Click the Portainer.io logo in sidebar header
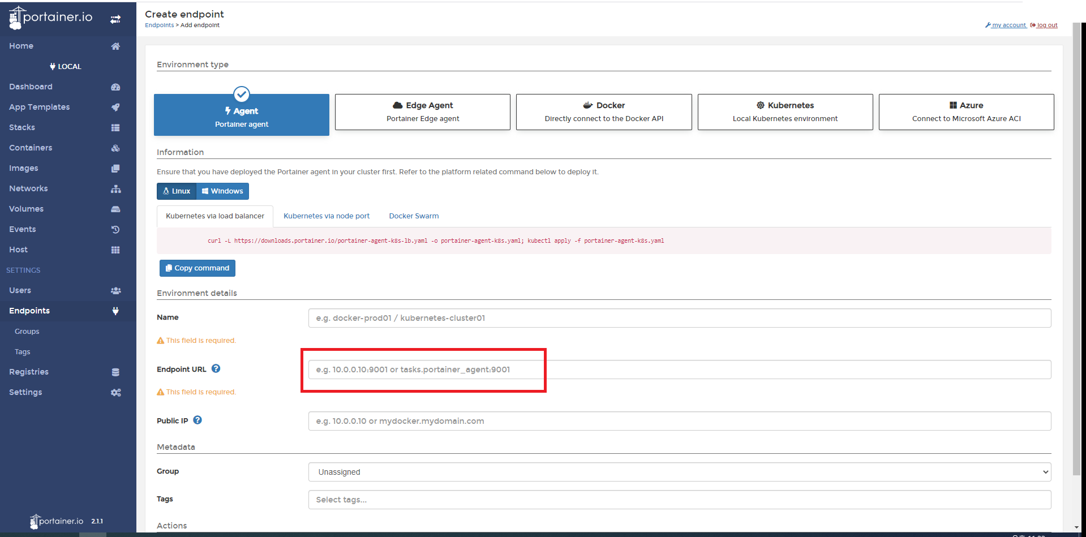This screenshot has height=537, width=1086. [50, 18]
